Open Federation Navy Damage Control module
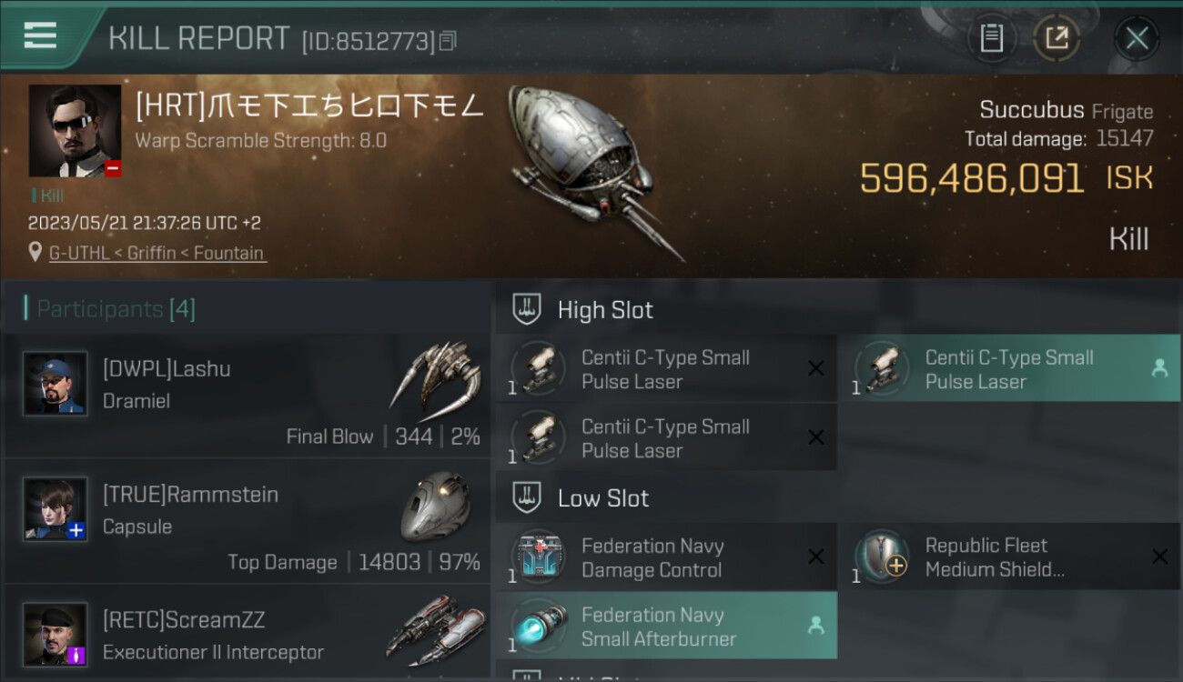 665,557
